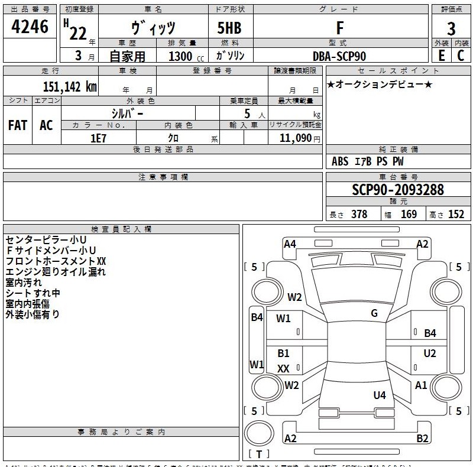The height and width of the screenshot is (467, 473).
Task: Select the model code DBA-SCP90
Action: (339, 56)
